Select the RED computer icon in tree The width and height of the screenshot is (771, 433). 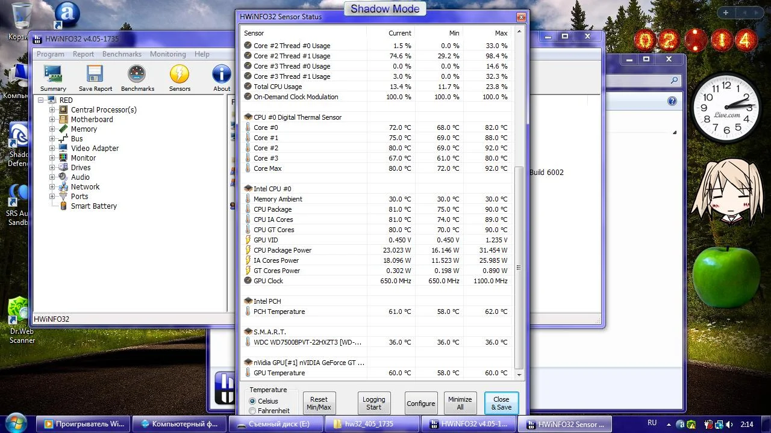tap(52, 100)
